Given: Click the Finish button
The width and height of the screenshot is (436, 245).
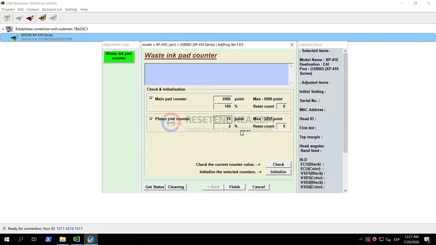Looking at the screenshot, I should click(234, 187).
